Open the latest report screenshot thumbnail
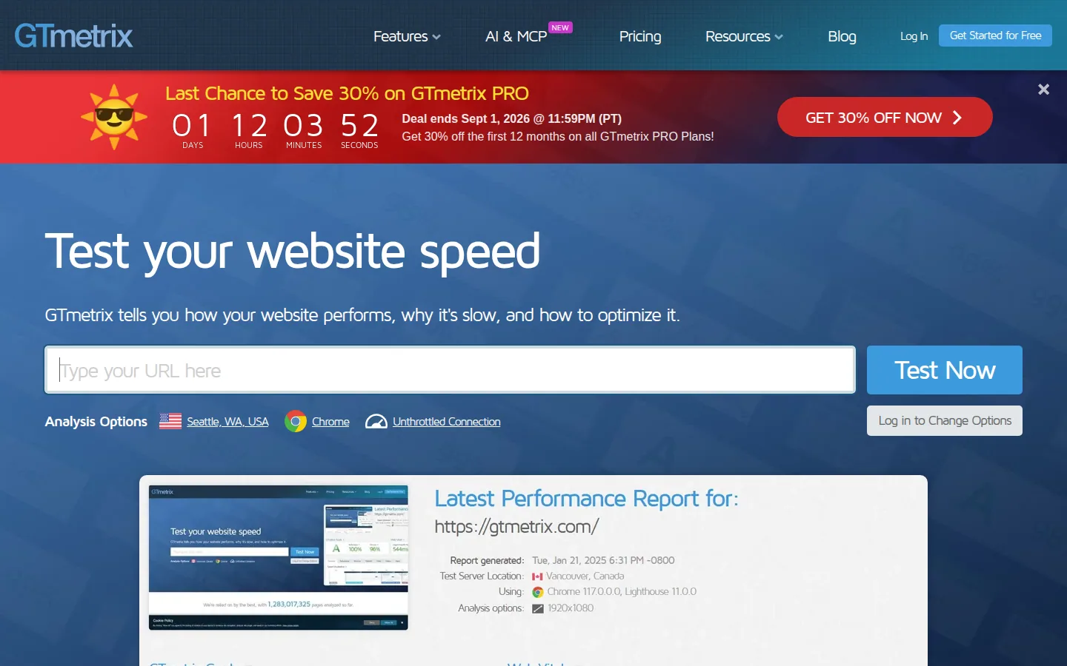Viewport: 1067px width, 666px height. [x=279, y=558]
